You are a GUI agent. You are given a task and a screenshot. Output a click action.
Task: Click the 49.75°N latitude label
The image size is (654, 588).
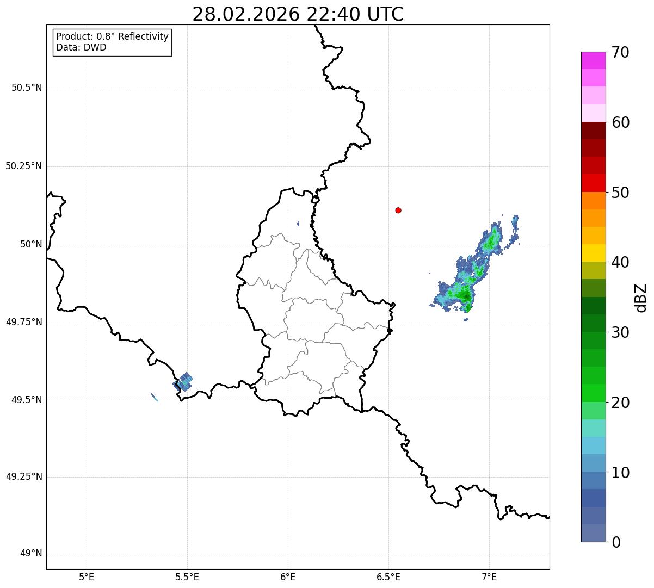[23, 322]
